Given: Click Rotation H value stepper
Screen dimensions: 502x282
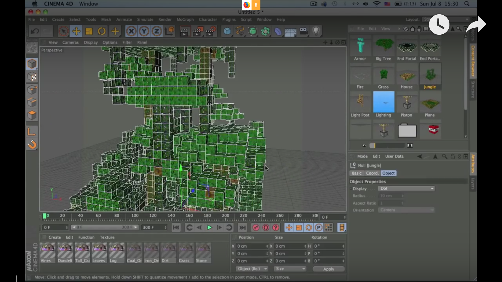Looking at the screenshot, I should tap(343, 246).
